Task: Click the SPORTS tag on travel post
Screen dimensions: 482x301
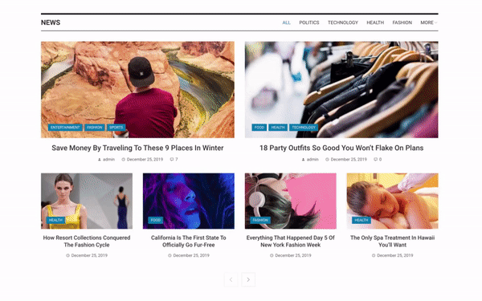Action: click(x=116, y=128)
